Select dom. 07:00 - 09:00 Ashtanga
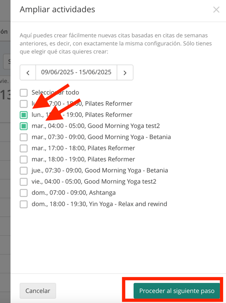 pyautogui.click(x=24, y=193)
